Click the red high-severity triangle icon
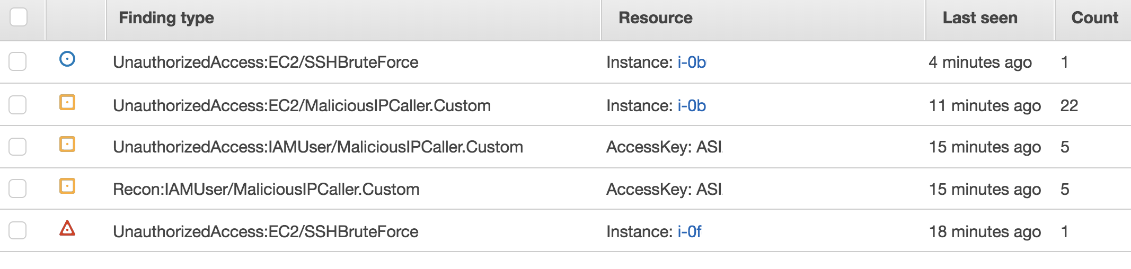The height and width of the screenshot is (269, 1131). tap(67, 228)
